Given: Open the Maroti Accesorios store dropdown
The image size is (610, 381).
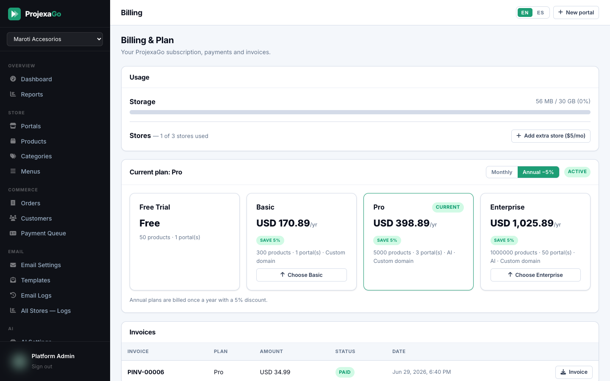Looking at the screenshot, I should (55, 39).
